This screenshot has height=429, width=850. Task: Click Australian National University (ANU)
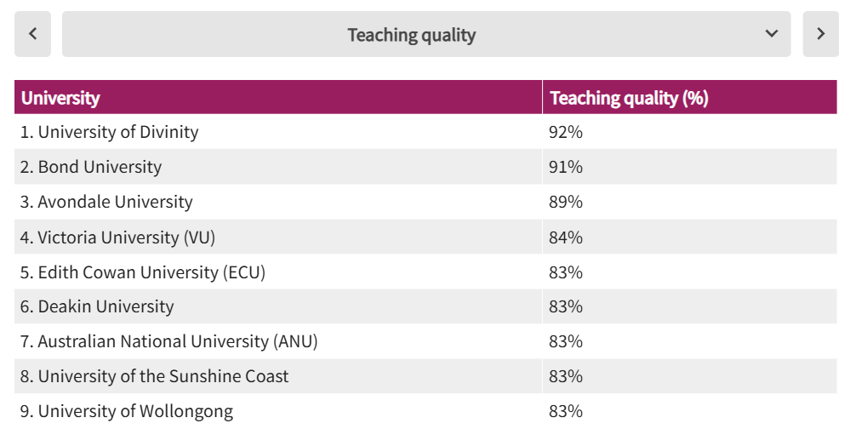[168, 341]
